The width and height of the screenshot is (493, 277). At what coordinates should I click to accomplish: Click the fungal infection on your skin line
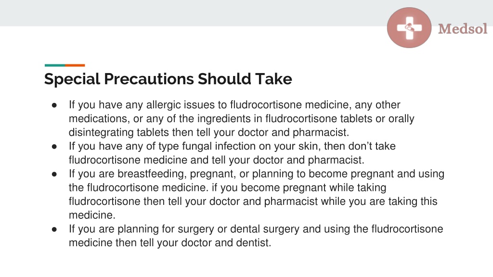click(232, 146)
